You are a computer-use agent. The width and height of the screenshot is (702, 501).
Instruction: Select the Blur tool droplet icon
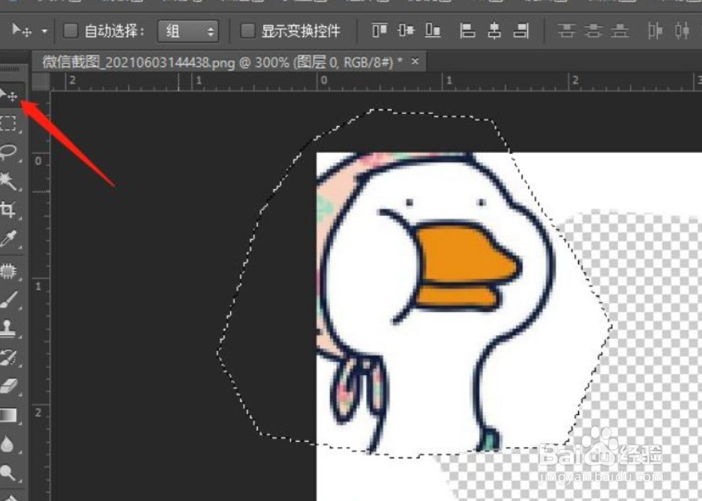(x=7, y=444)
